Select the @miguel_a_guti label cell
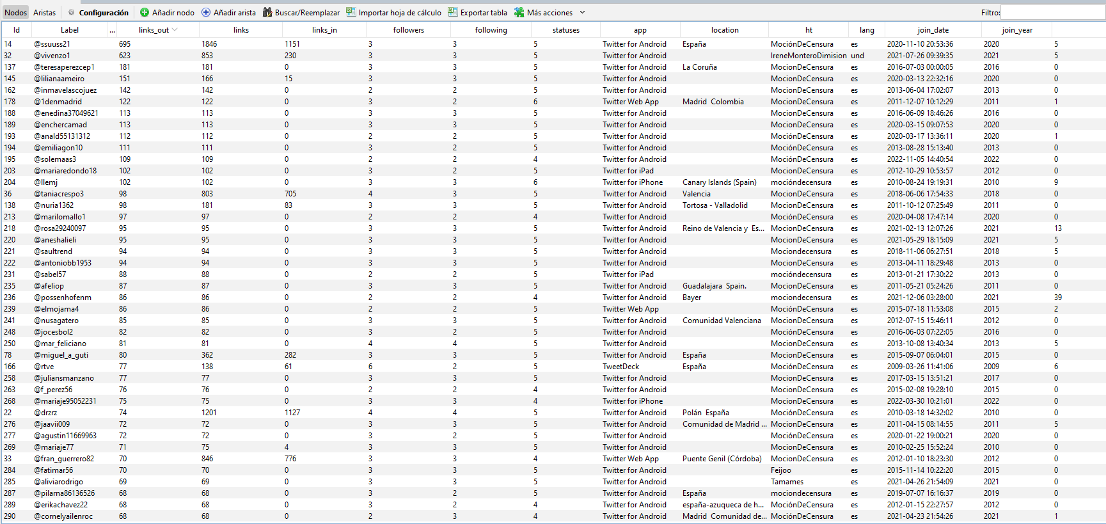The height and width of the screenshot is (524, 1106). click(61, 355)
